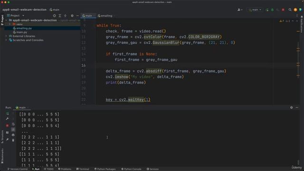This screenshot has width=304, height=171.
Task: Click the 'while True:' code line
Action: (x=109, y=26)
